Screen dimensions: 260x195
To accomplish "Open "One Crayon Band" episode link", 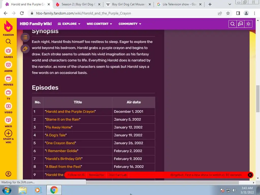I will pos(60,143).
